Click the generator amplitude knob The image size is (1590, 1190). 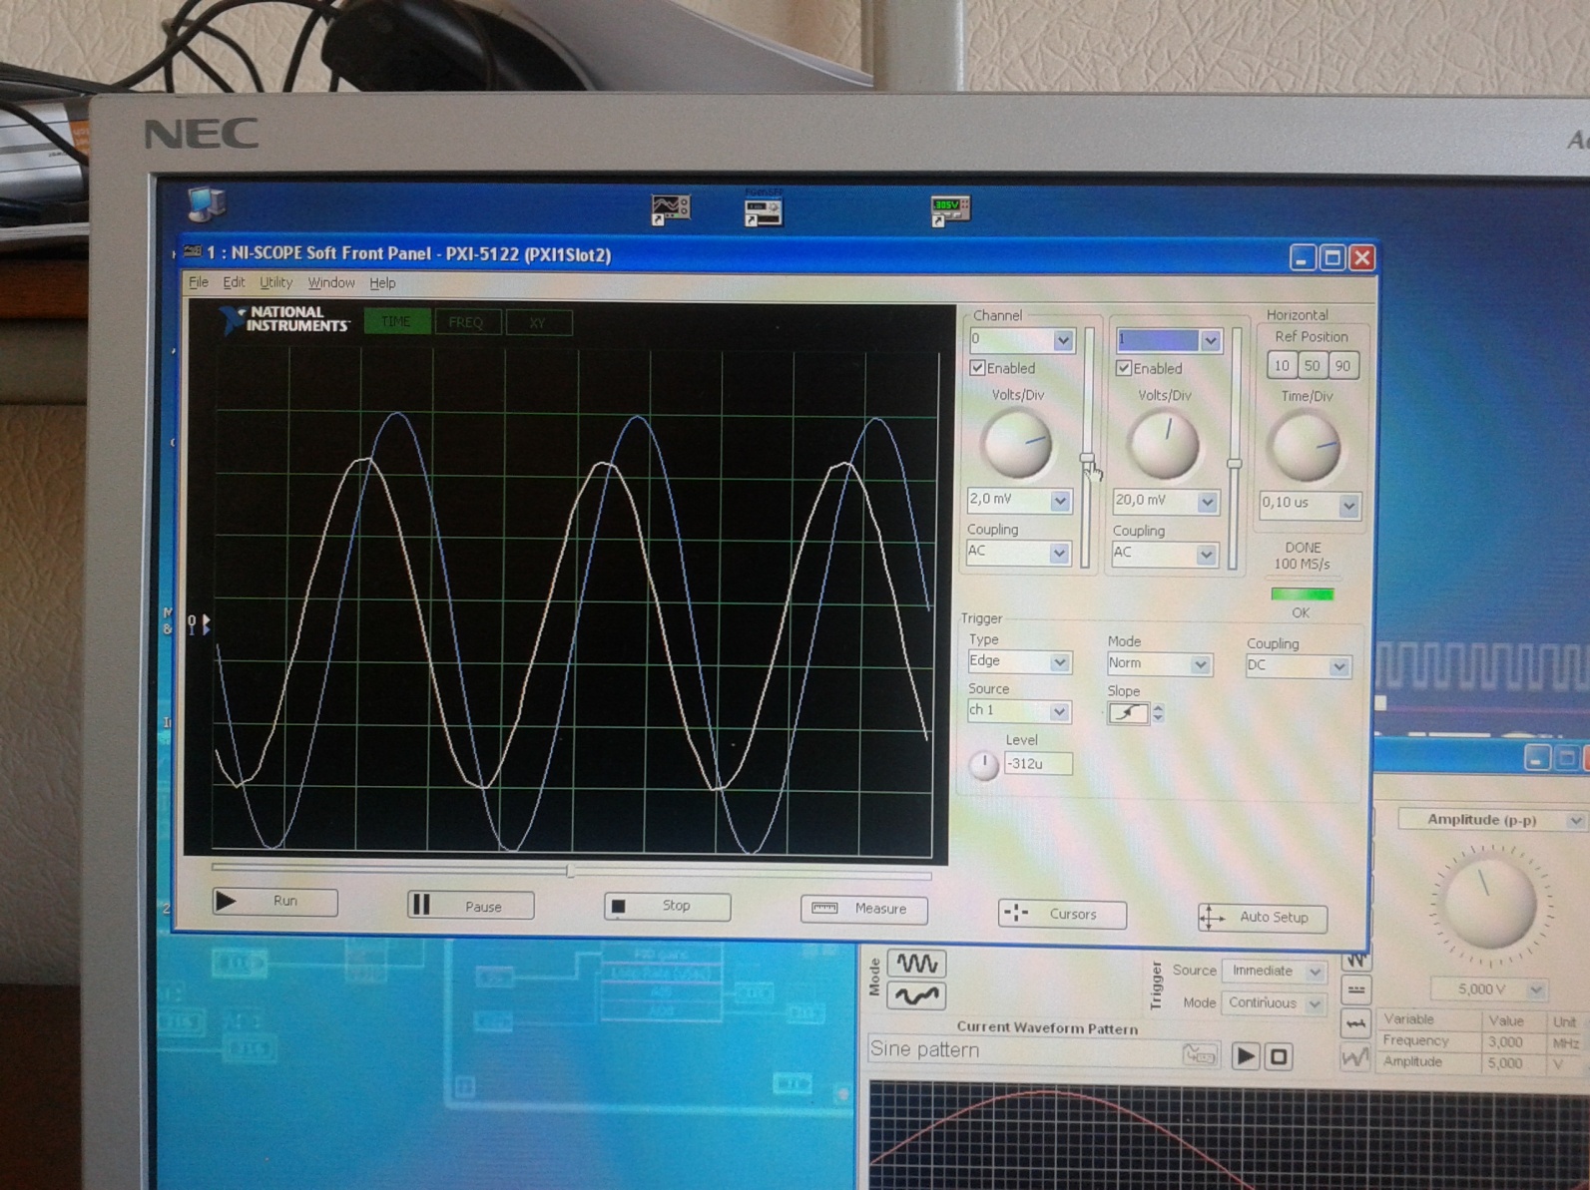1489,905
